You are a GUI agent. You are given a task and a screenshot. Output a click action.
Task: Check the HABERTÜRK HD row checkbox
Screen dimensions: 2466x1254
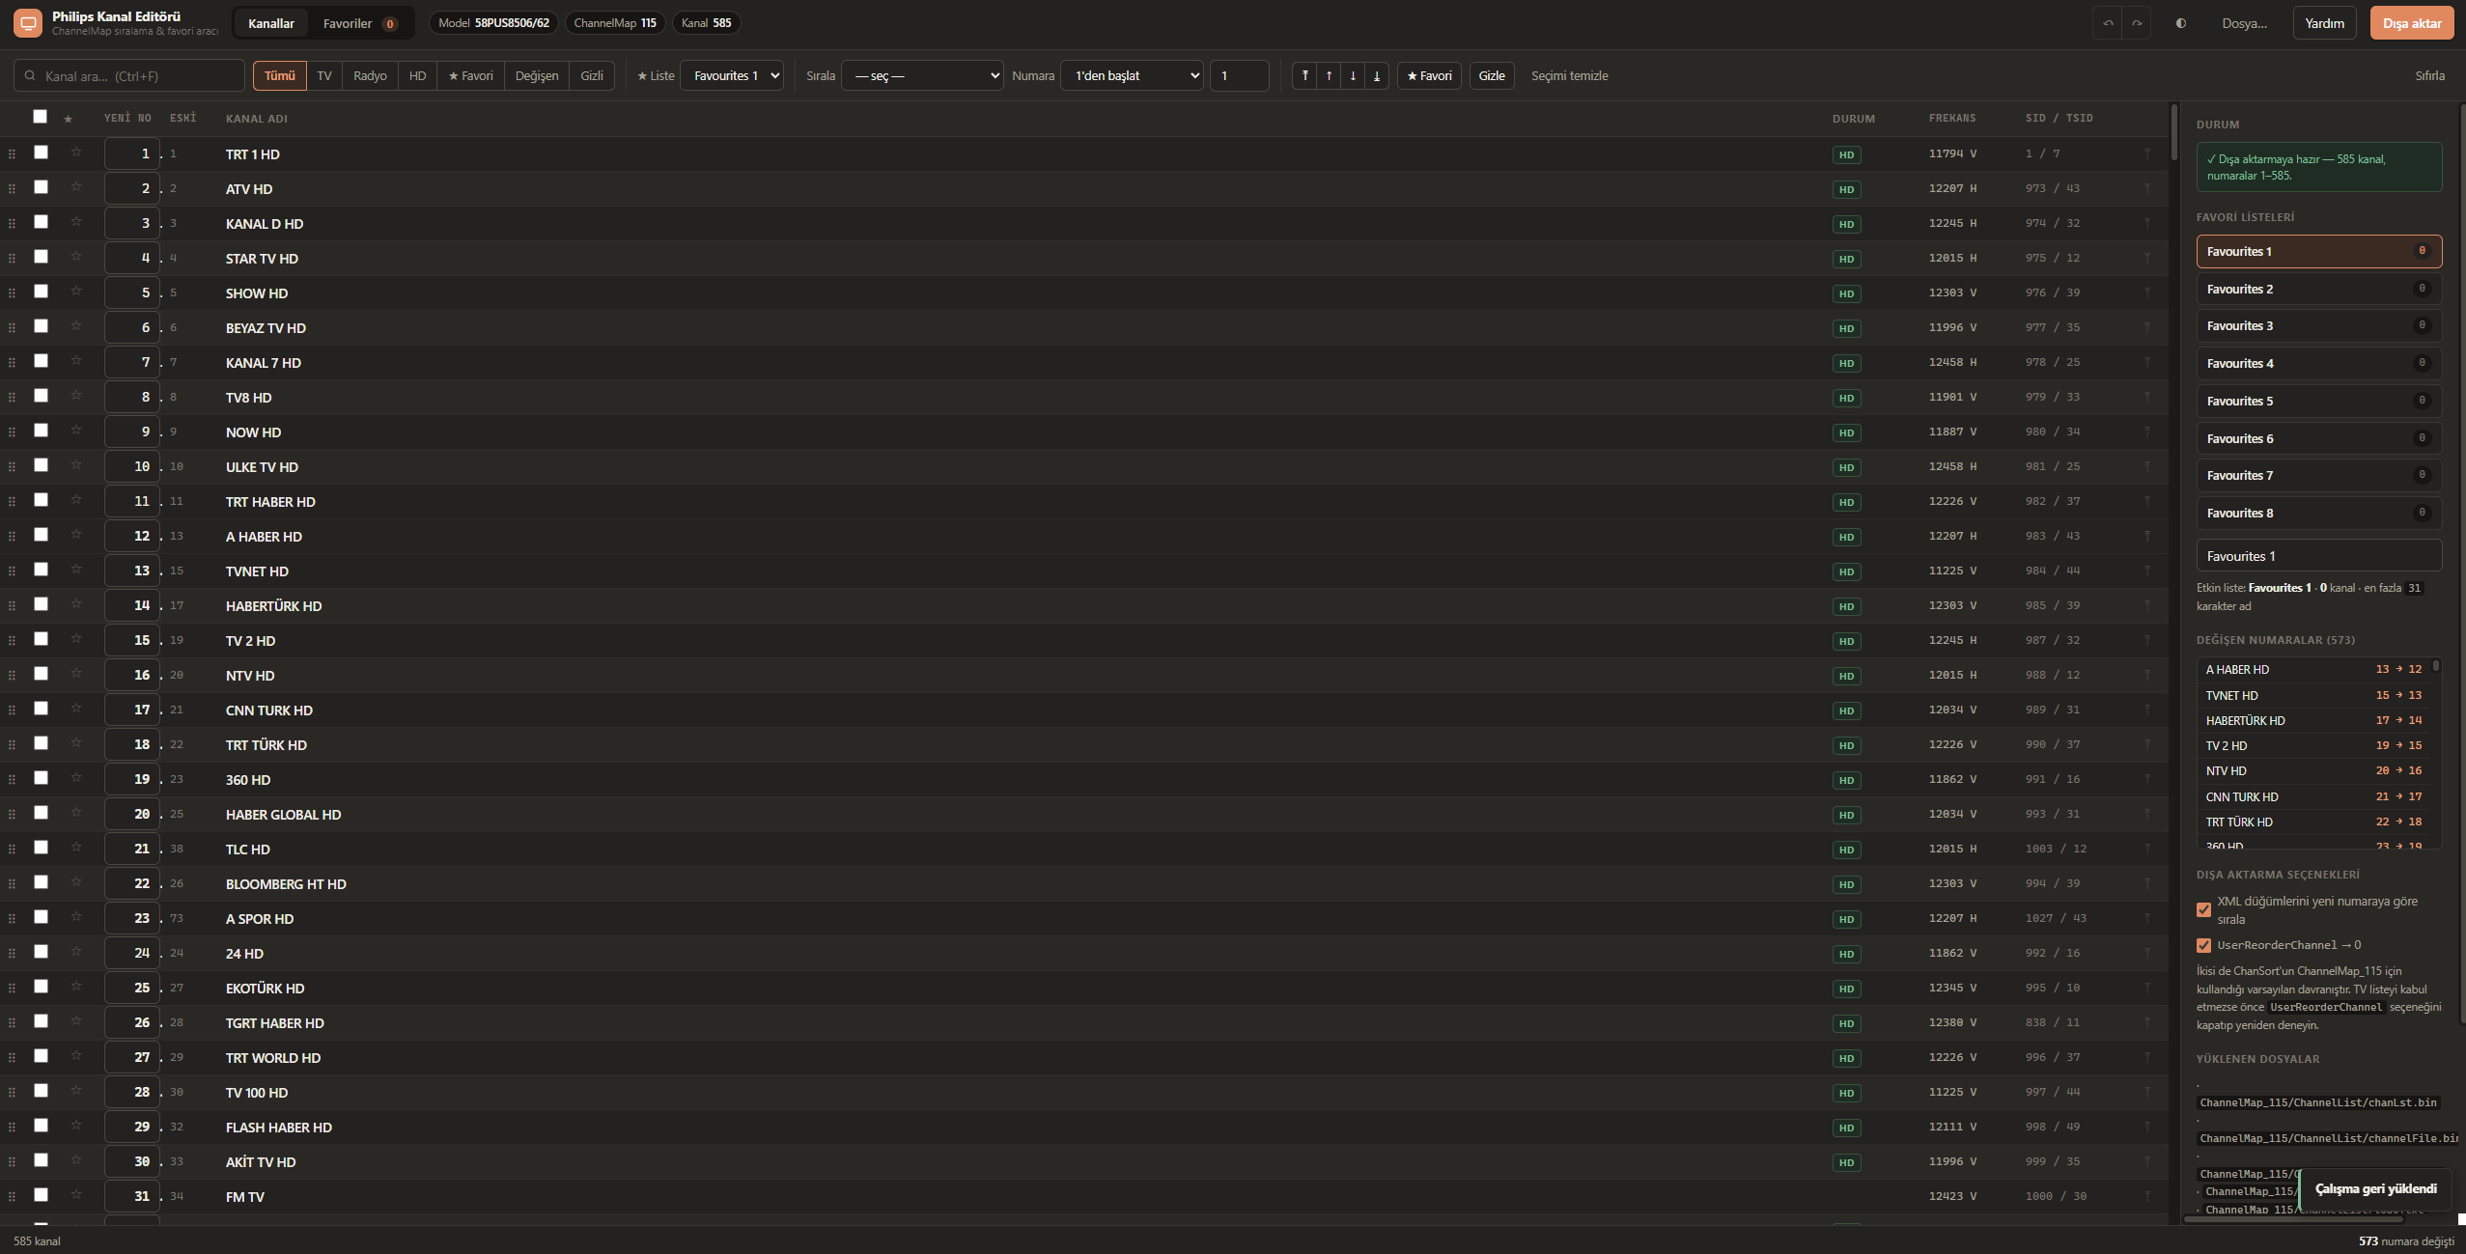(41, 604)
